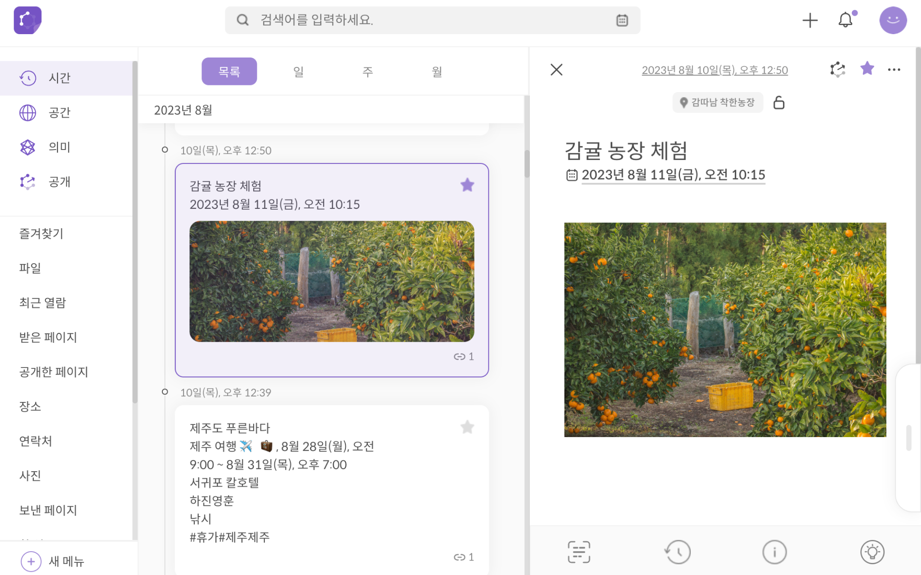This screenshot has width=921, height=575.
Task: Open the smiley profile avatar
Action: pyautogui.click(x=893, y=20)
